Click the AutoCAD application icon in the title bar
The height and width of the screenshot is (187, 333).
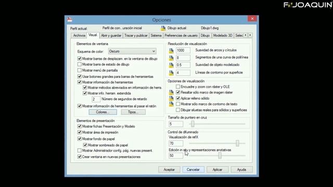[x=70, y=20]
